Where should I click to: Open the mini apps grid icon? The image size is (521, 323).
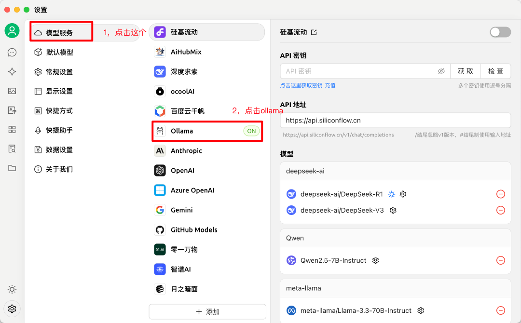[12, 130]
